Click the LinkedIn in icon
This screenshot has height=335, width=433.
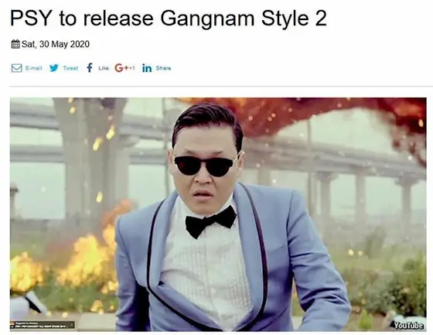(x=147, y=68)
